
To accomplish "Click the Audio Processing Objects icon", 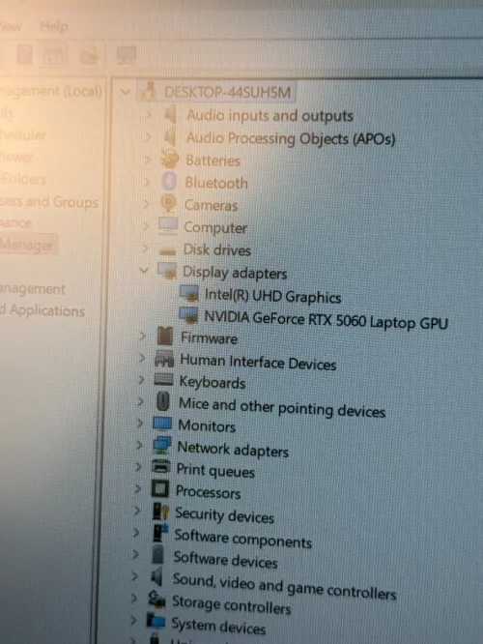I will [170, 136].
